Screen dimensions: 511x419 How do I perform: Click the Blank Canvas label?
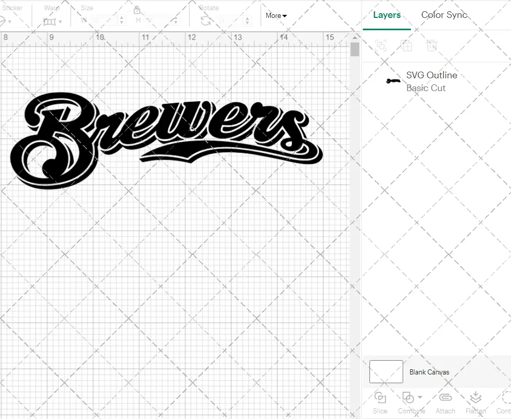(429, 372)
